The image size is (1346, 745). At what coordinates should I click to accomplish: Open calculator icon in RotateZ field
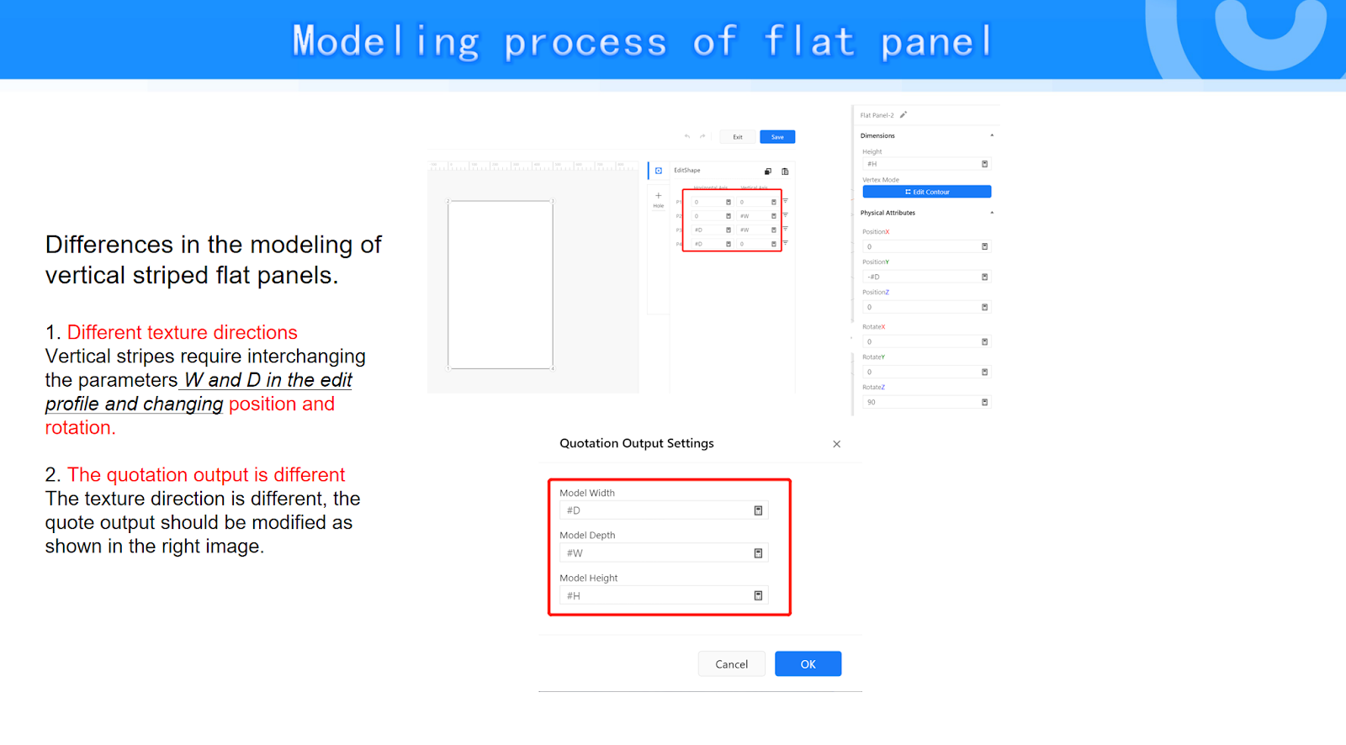[x=984, y=402]
